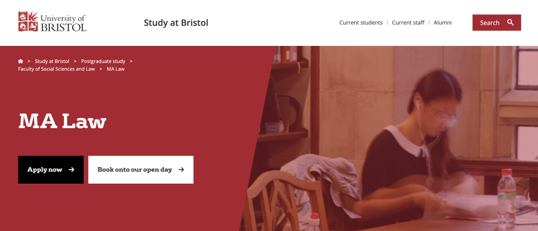538x231 pixels.
Task: Navigate to Postgraduate study breadcrumb
Action: 103,61
